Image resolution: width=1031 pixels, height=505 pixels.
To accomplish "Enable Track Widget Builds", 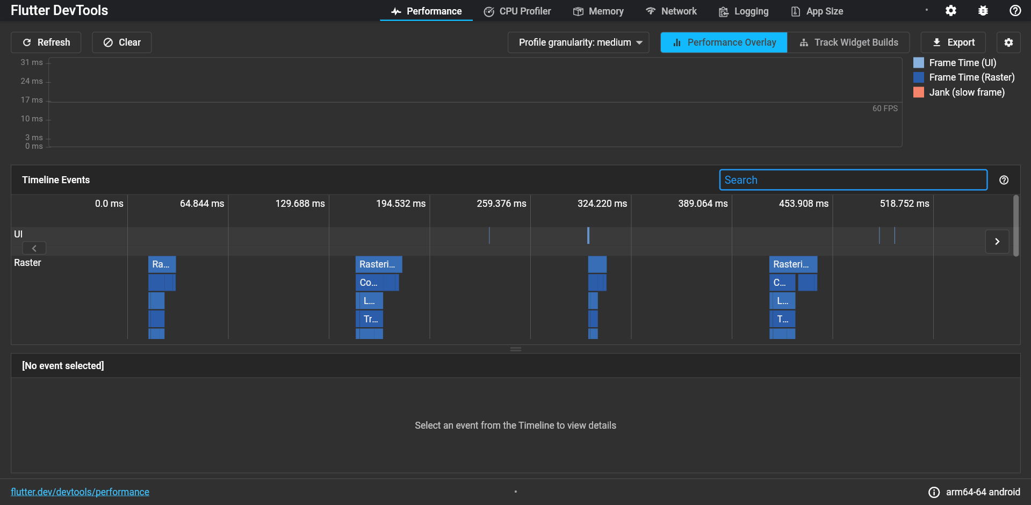I will point(849,42).
